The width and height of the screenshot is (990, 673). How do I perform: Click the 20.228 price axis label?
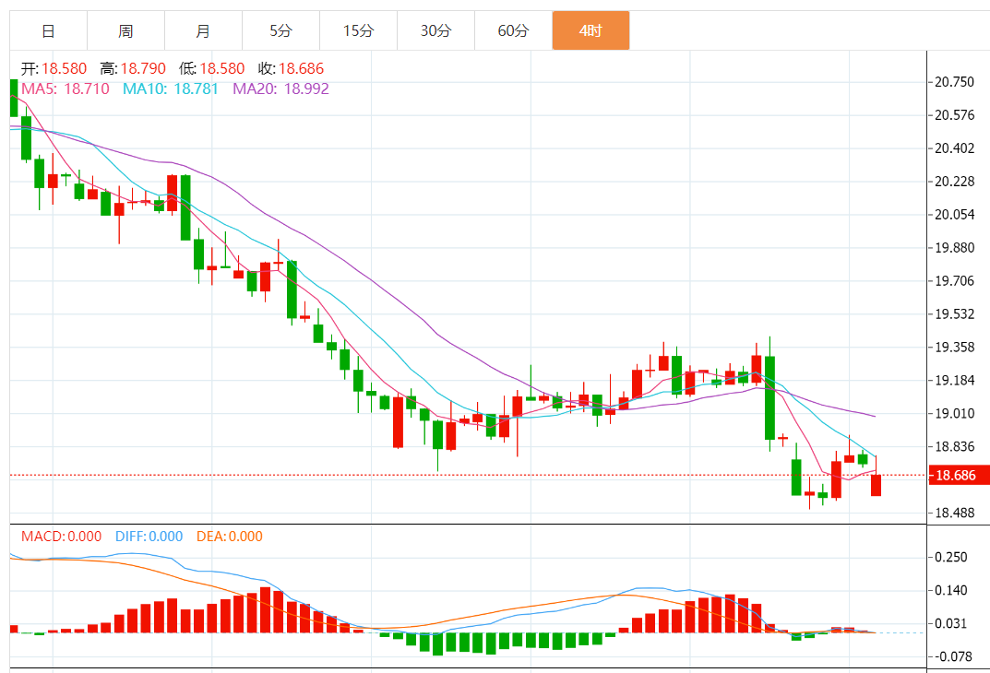click(x=954, y=181)
